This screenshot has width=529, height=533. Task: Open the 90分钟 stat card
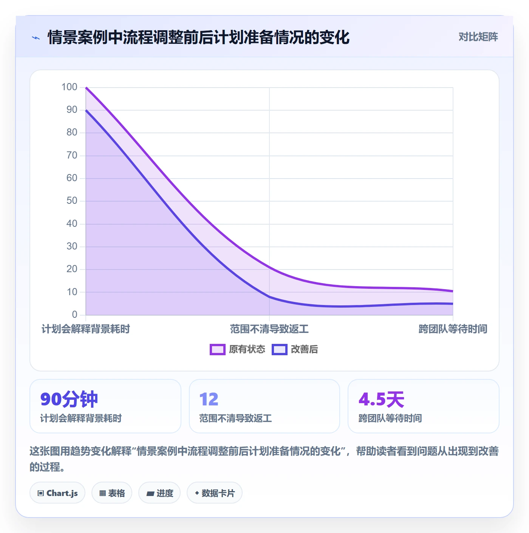tap(105, 406)
